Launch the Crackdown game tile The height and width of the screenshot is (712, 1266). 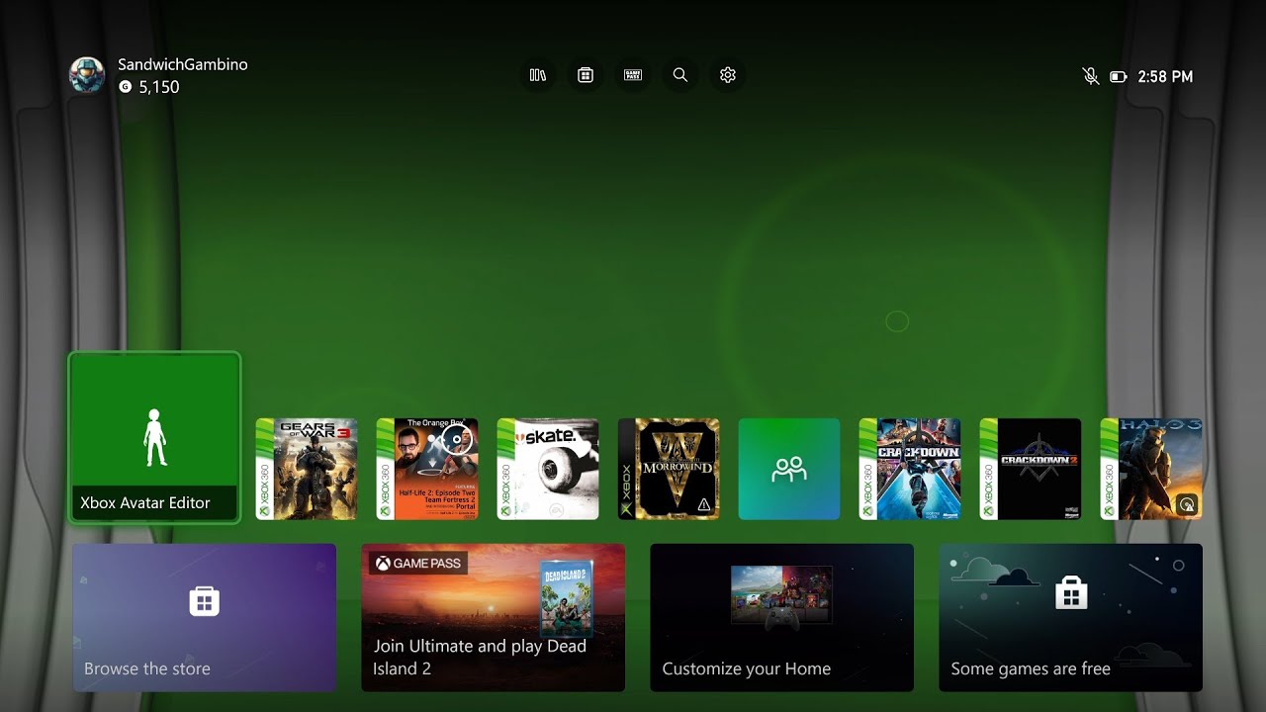point(910,469)
